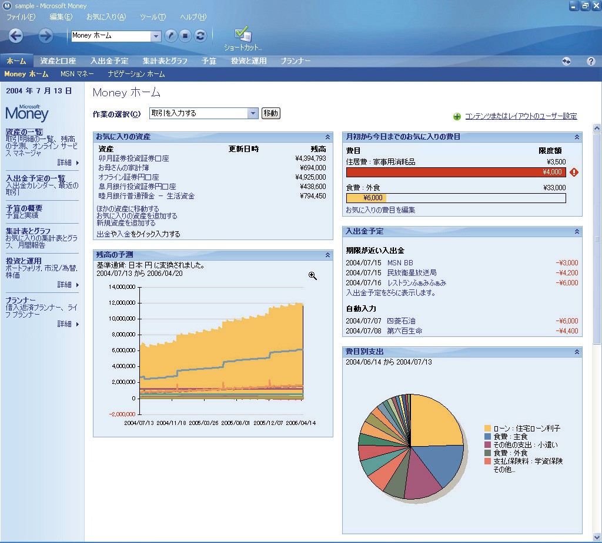The width and height of the screenshot is (602, 543).
Task: Click 出金や入金をクイック入力する link
Action: tap(138, 234)
